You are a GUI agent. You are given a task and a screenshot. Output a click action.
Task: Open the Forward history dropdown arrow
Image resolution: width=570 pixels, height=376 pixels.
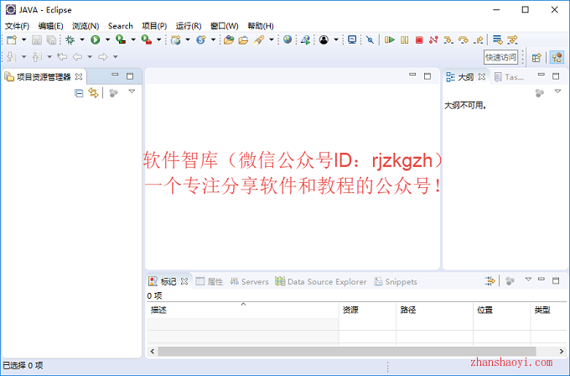pyautogui.click(x=116, y=57)
